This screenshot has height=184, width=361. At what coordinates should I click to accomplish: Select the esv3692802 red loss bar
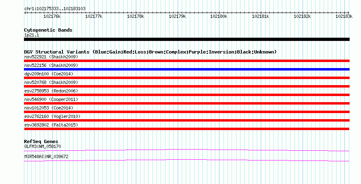tap(187, 129)
